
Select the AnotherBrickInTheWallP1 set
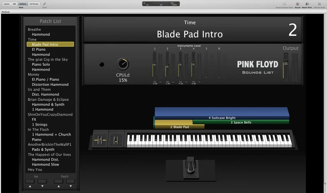(49, 144)
